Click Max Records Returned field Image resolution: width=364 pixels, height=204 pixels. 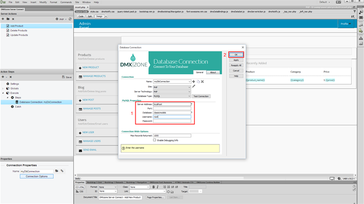[172, 136]
